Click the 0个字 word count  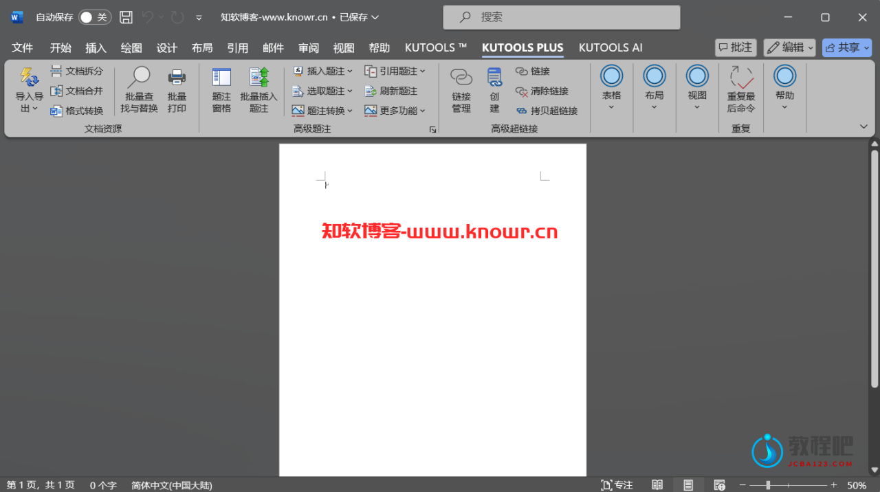pos(103,485)
